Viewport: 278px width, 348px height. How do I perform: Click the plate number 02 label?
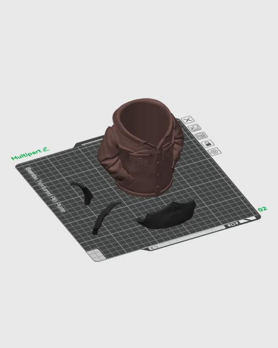click(262, 209)
